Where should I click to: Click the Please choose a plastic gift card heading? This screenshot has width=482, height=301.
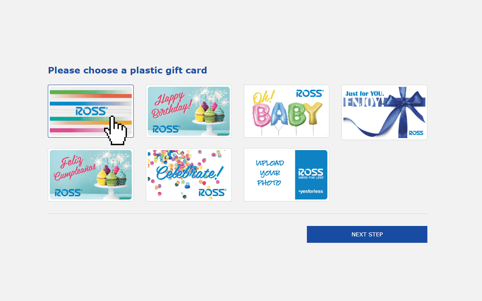point(127,71)
